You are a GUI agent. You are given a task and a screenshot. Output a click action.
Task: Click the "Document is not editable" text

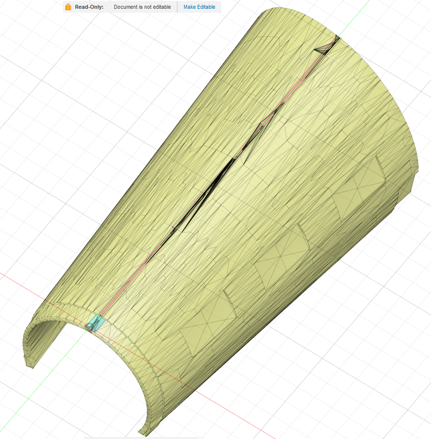[x=142, y=7]
